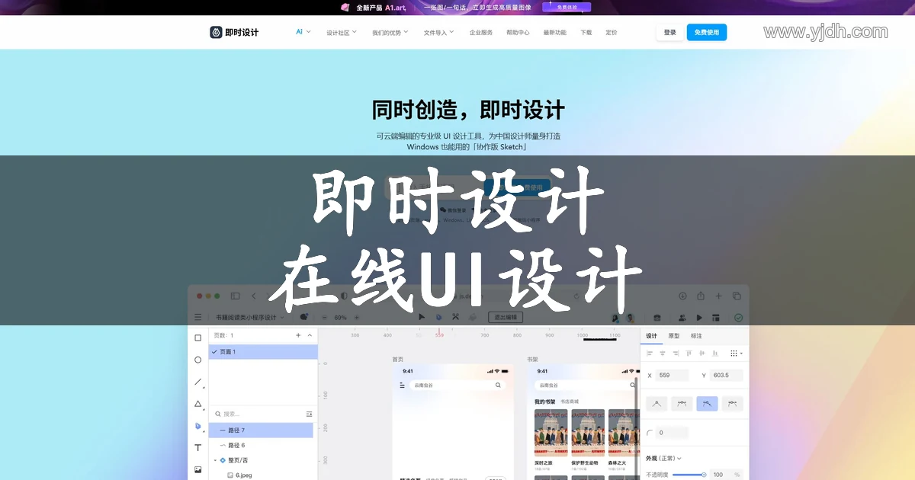This screenshot has width=915, height=480.
Task: Click the align left icon
Action: [x=650, y=354]
